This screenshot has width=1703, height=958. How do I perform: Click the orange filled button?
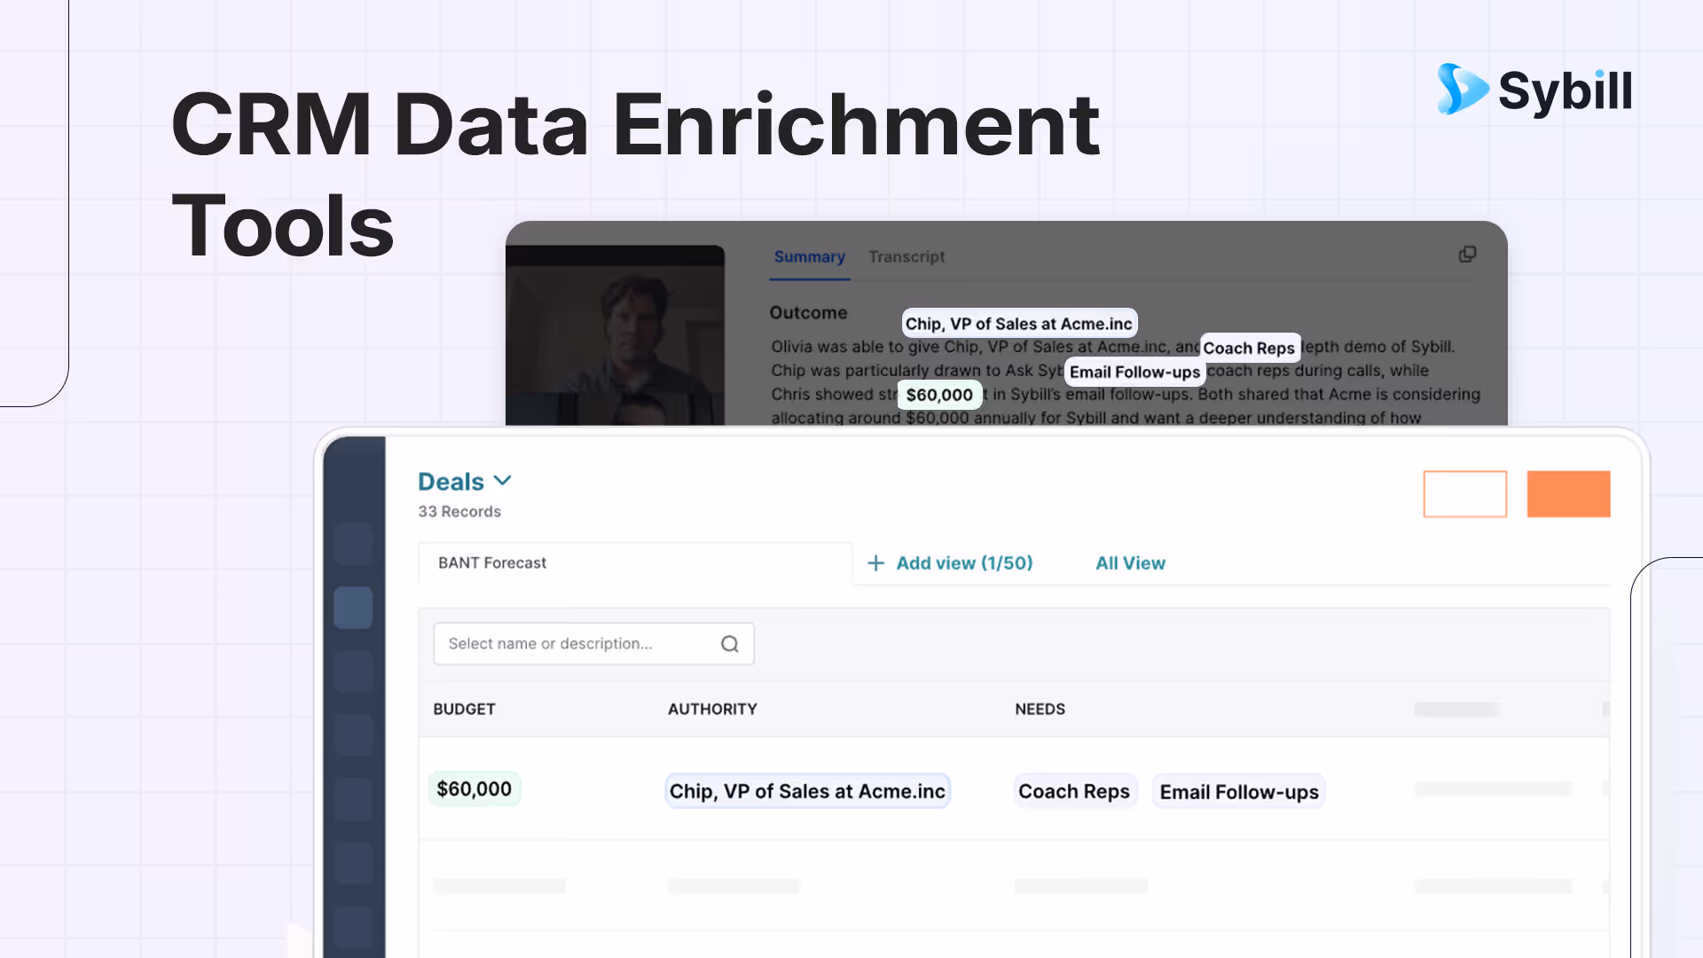click(1568, 494)
